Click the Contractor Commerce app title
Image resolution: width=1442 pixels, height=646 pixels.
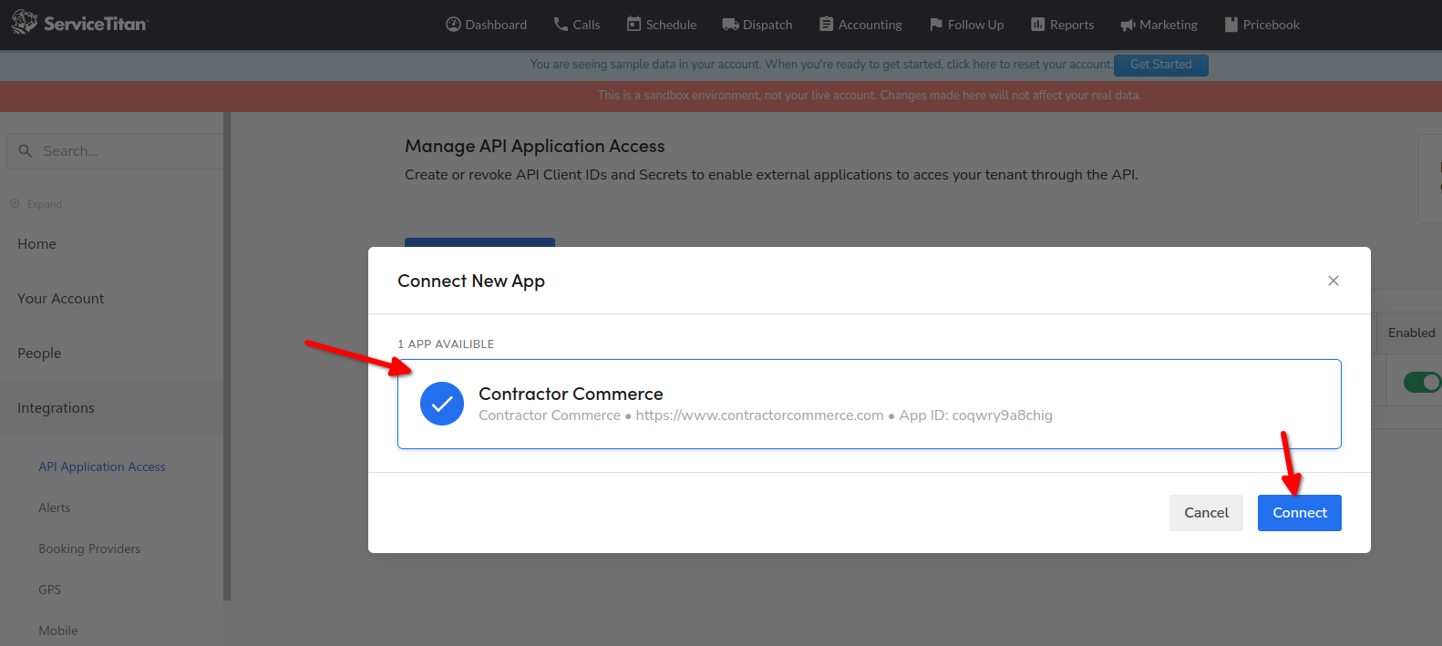tap(571, 394)
